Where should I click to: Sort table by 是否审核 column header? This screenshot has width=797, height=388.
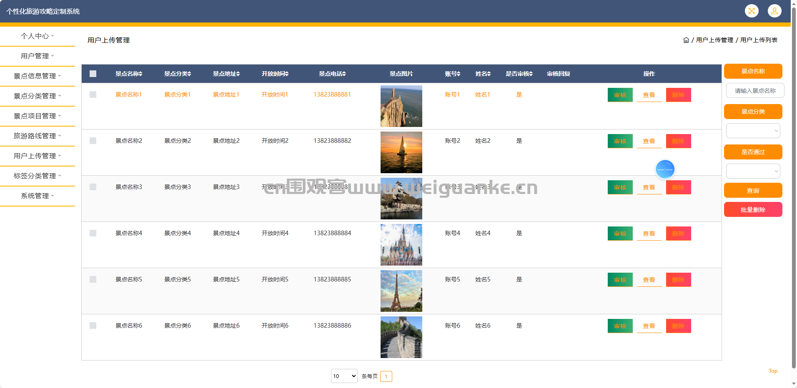point(519,74)
